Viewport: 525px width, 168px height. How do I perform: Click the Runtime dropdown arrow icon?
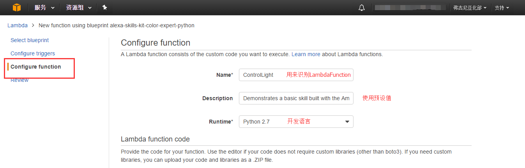click(347, 122)
